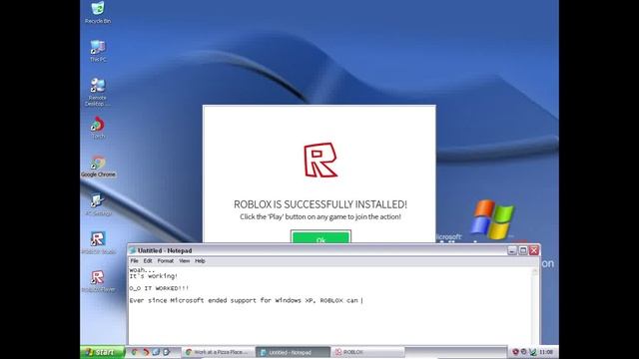Click the Notepad vertical scrollbar up arrow

click(535, 272)
